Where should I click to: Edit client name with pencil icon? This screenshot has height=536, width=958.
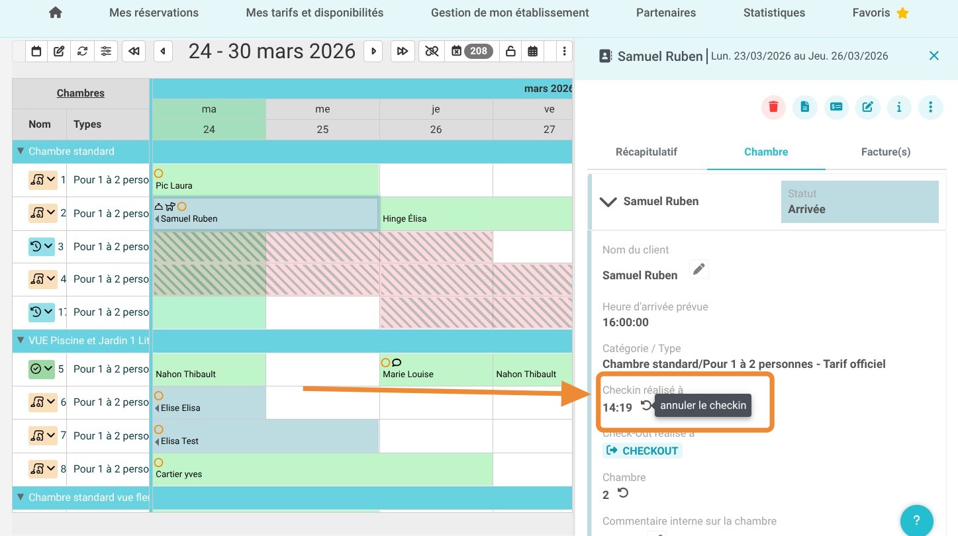698,269
